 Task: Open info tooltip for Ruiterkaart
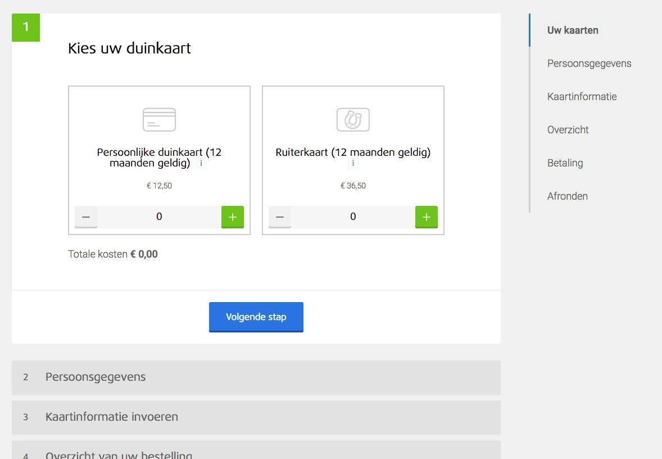point(353,164)
